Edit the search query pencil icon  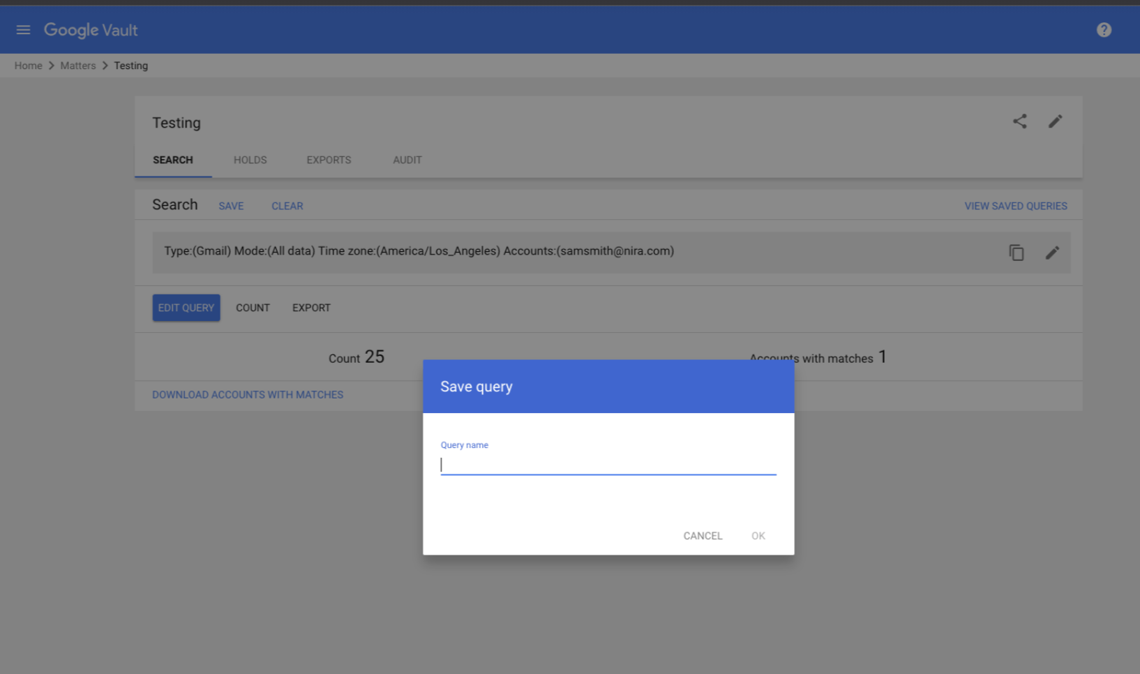click(x=1052, y=253)
